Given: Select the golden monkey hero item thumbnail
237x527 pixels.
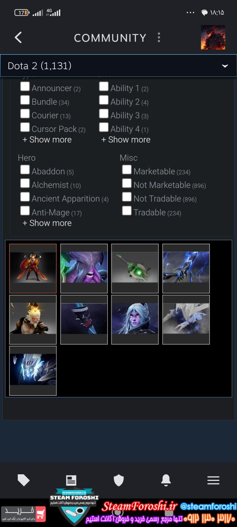Looking at the screenshot, I should pos(33,319).
